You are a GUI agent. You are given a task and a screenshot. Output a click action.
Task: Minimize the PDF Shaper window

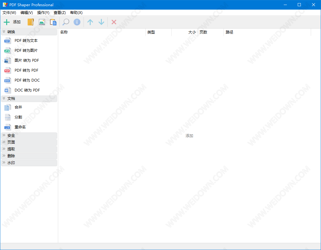285,5
